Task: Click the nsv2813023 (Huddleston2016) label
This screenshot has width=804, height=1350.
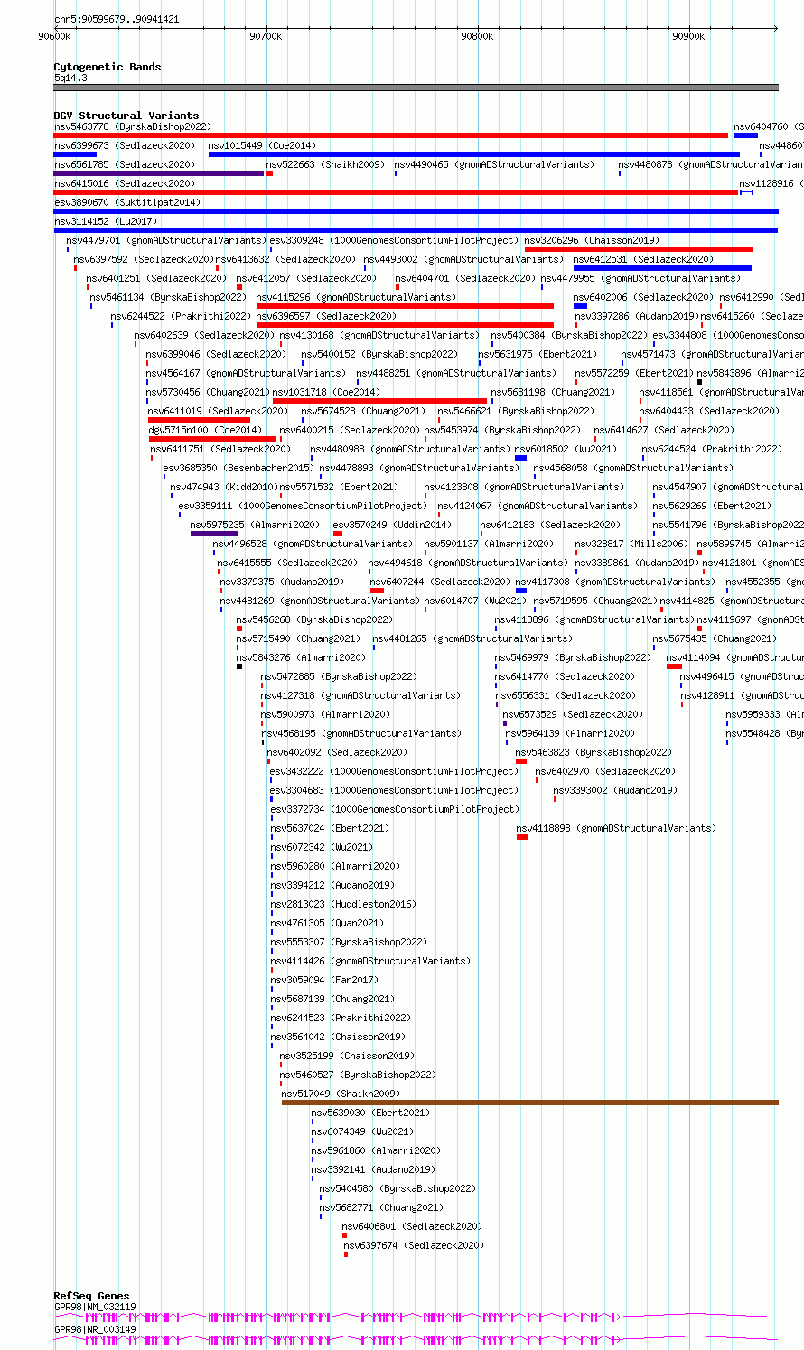Action: [x=343, y=904]
